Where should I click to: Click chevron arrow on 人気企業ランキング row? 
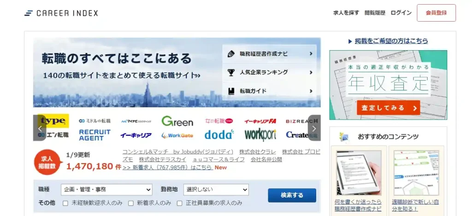pyautogui.click(x=311, y=72)
